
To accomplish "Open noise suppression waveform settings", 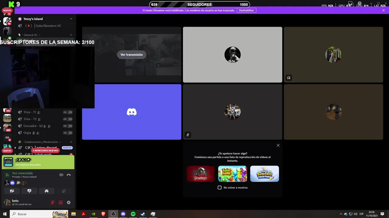I will [61, 175].
